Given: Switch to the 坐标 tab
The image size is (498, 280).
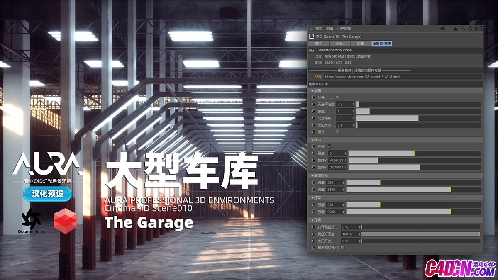Looking at the screenshot, I should point(339,44).
